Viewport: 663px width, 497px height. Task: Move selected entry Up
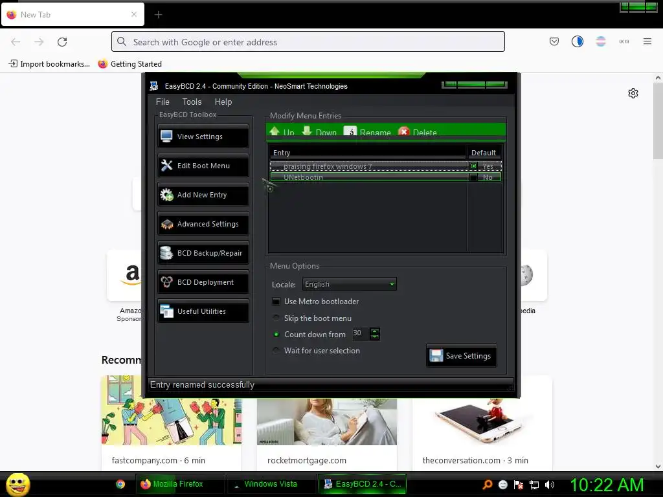(282, 132)
